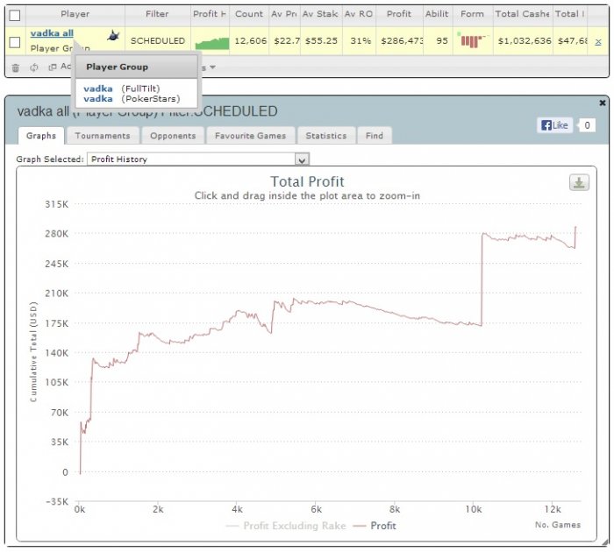Screen dimensions: 614x552
Task: Remove the vadka all row with x
Action: [598, 42]
